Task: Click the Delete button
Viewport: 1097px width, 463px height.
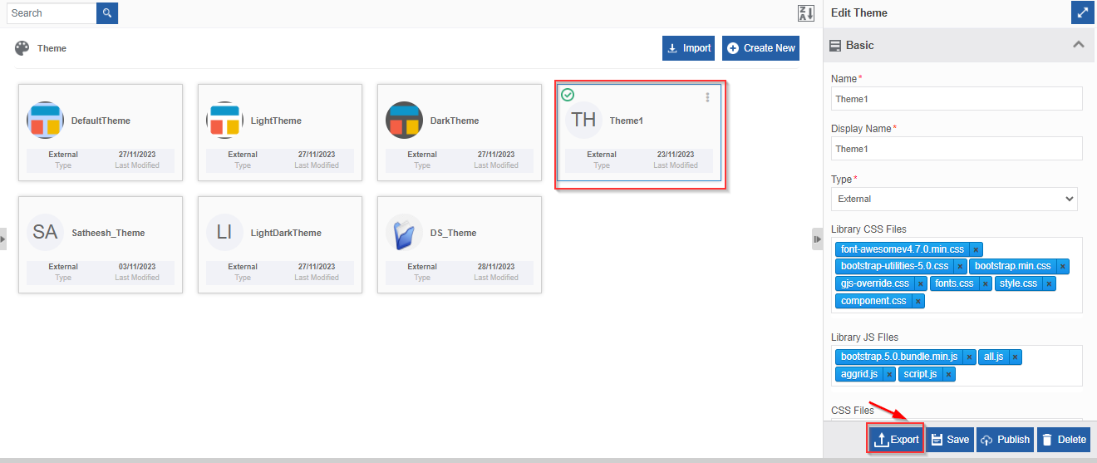Action: [x=1064, y=440]
